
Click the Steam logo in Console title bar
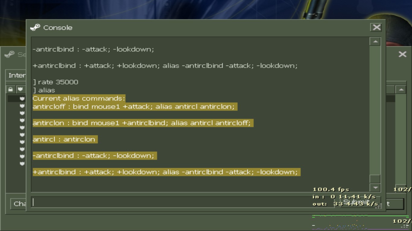click(35, 27)
